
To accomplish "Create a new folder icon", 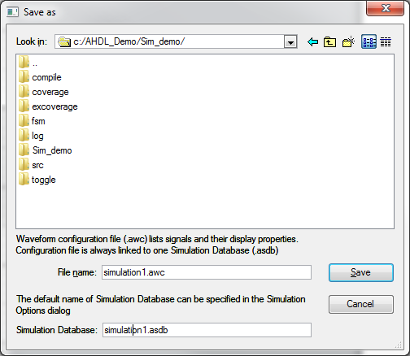I will click(348, 41).
